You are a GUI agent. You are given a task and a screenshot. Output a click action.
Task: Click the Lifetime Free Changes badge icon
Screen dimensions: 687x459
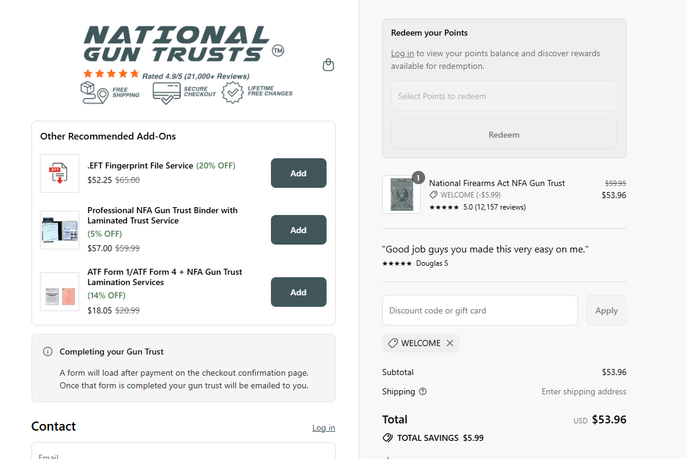point(232,92)
